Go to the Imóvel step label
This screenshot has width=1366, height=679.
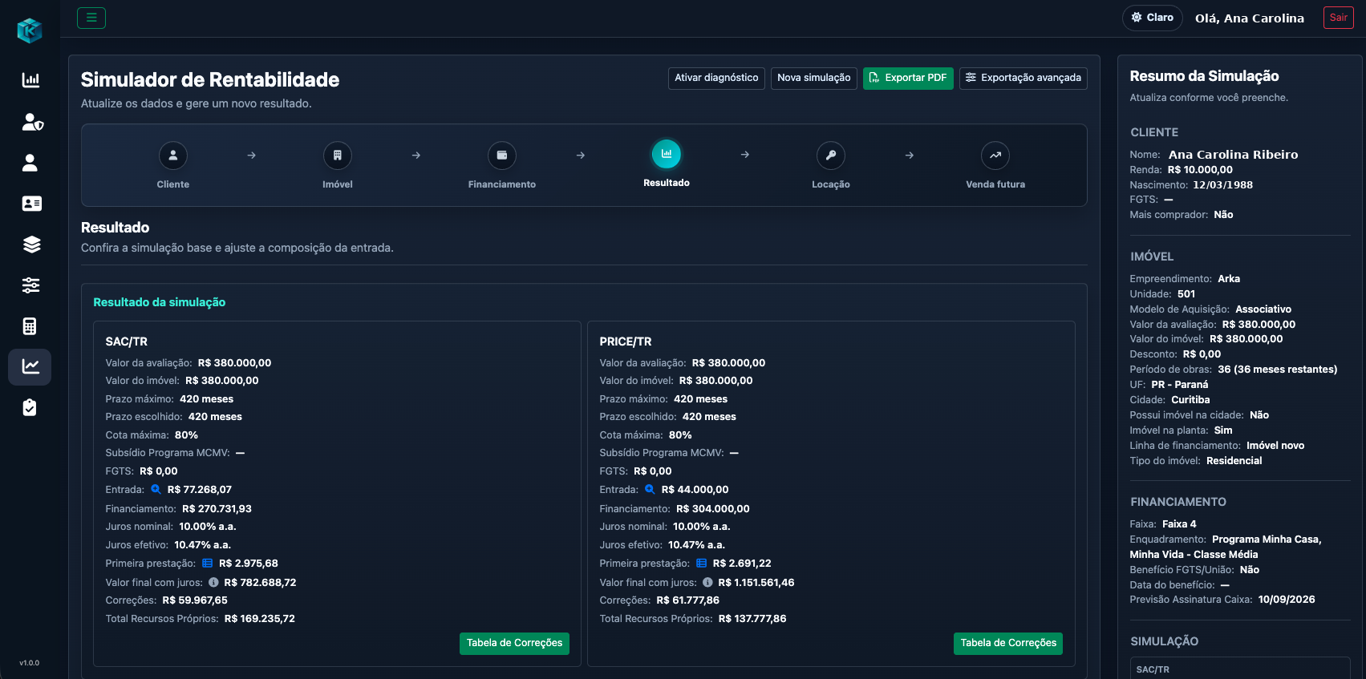(x=338, y=184)
